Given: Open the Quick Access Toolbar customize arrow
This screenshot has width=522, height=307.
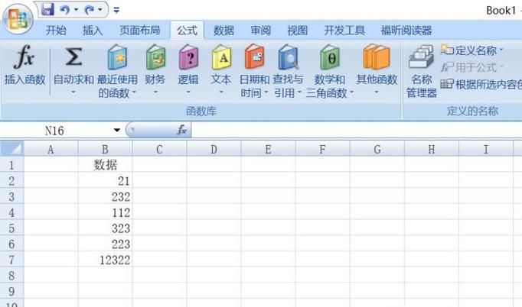Looking at the screenshot, I should click(x=116, y=10).
